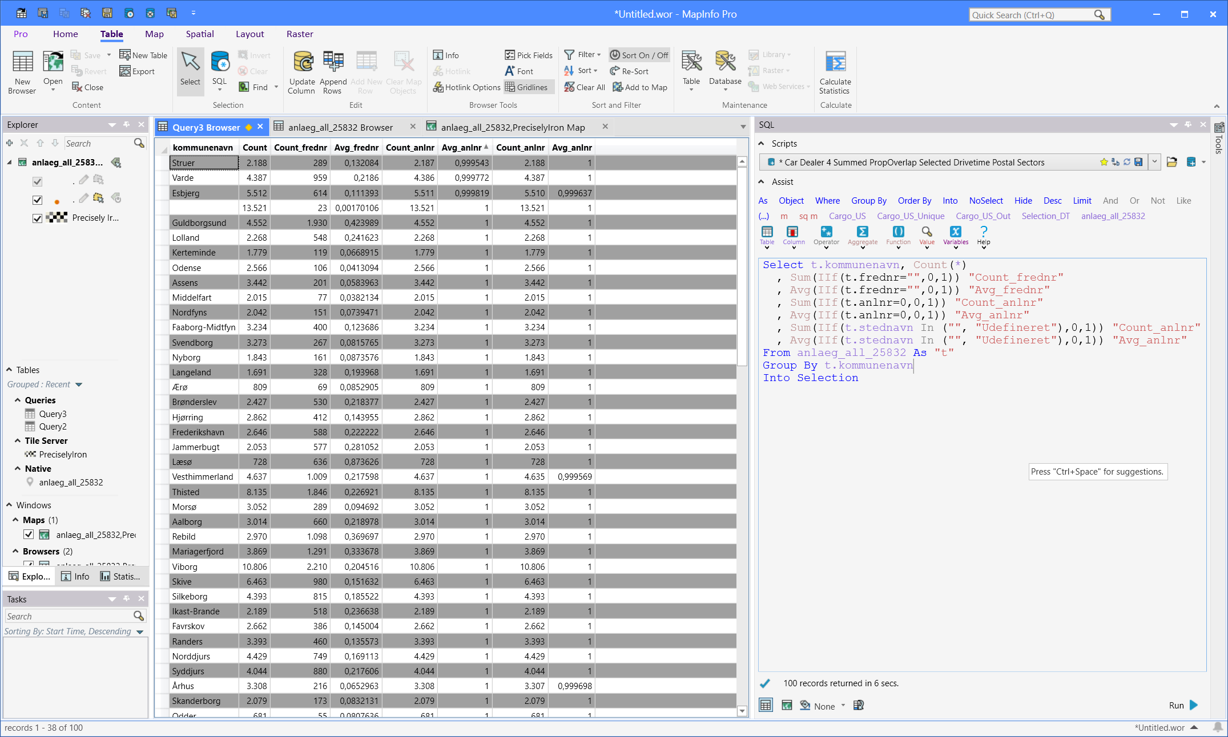Toggle the orange point layer visibility checkbox
1228x737 pixels.
37,200
